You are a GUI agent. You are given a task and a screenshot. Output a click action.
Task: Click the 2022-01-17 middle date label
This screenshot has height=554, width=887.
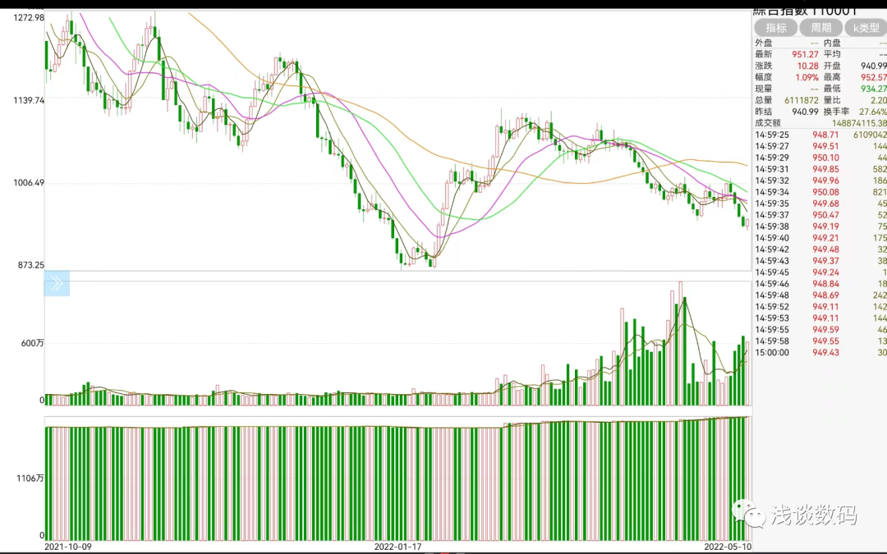coord(398,547)
